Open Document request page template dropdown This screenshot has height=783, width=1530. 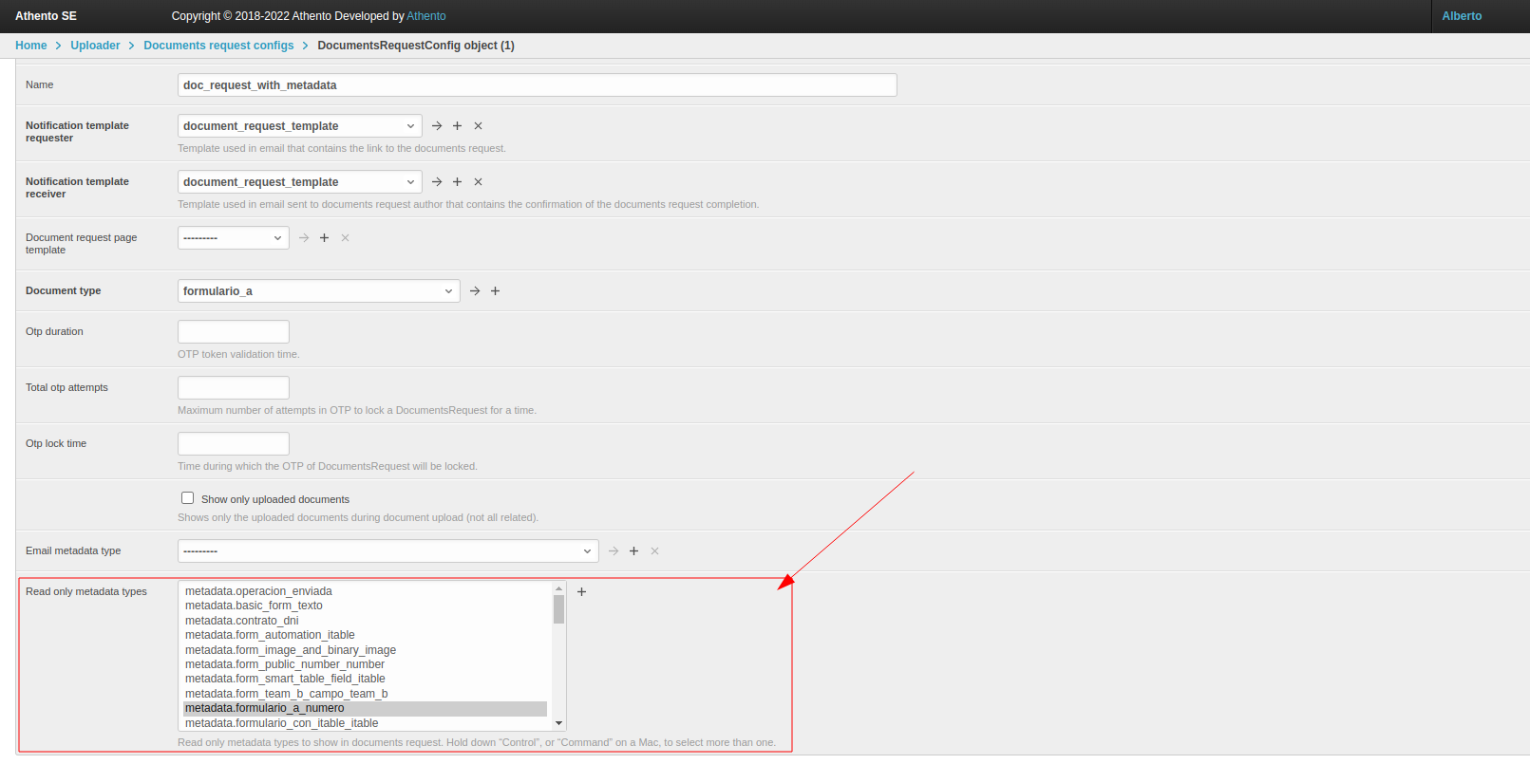point(233,238)
